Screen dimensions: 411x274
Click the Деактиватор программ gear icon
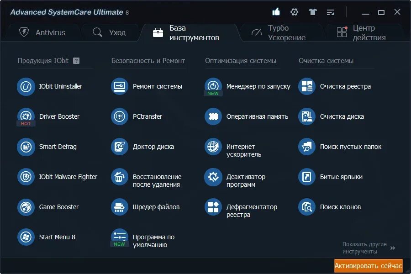213,177
